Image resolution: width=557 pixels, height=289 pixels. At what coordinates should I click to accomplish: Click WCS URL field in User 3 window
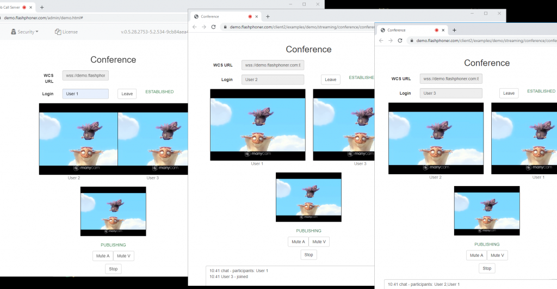[451, 78]
